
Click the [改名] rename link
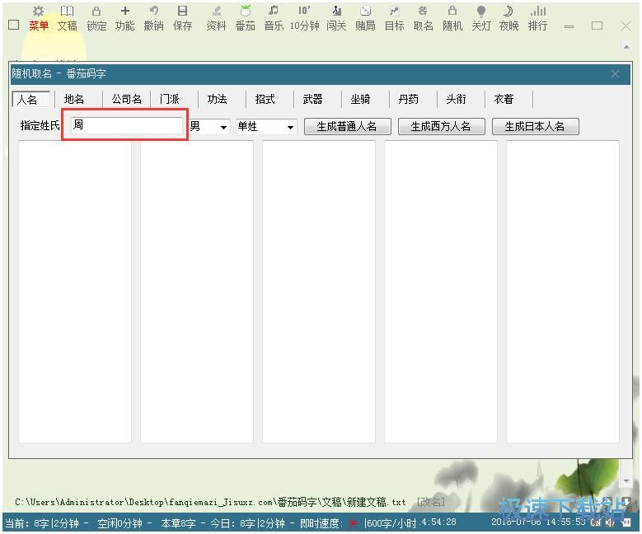click(x=431, y=502)
